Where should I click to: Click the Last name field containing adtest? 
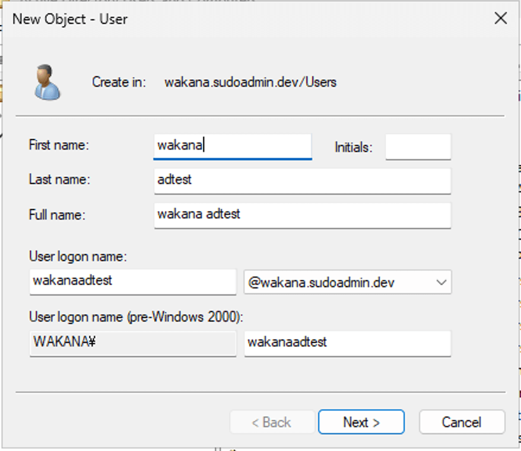coord(302,180)
